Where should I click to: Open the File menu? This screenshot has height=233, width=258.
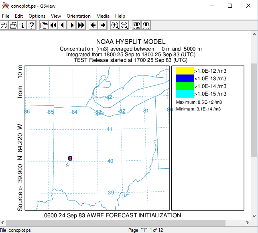(6, 16)
